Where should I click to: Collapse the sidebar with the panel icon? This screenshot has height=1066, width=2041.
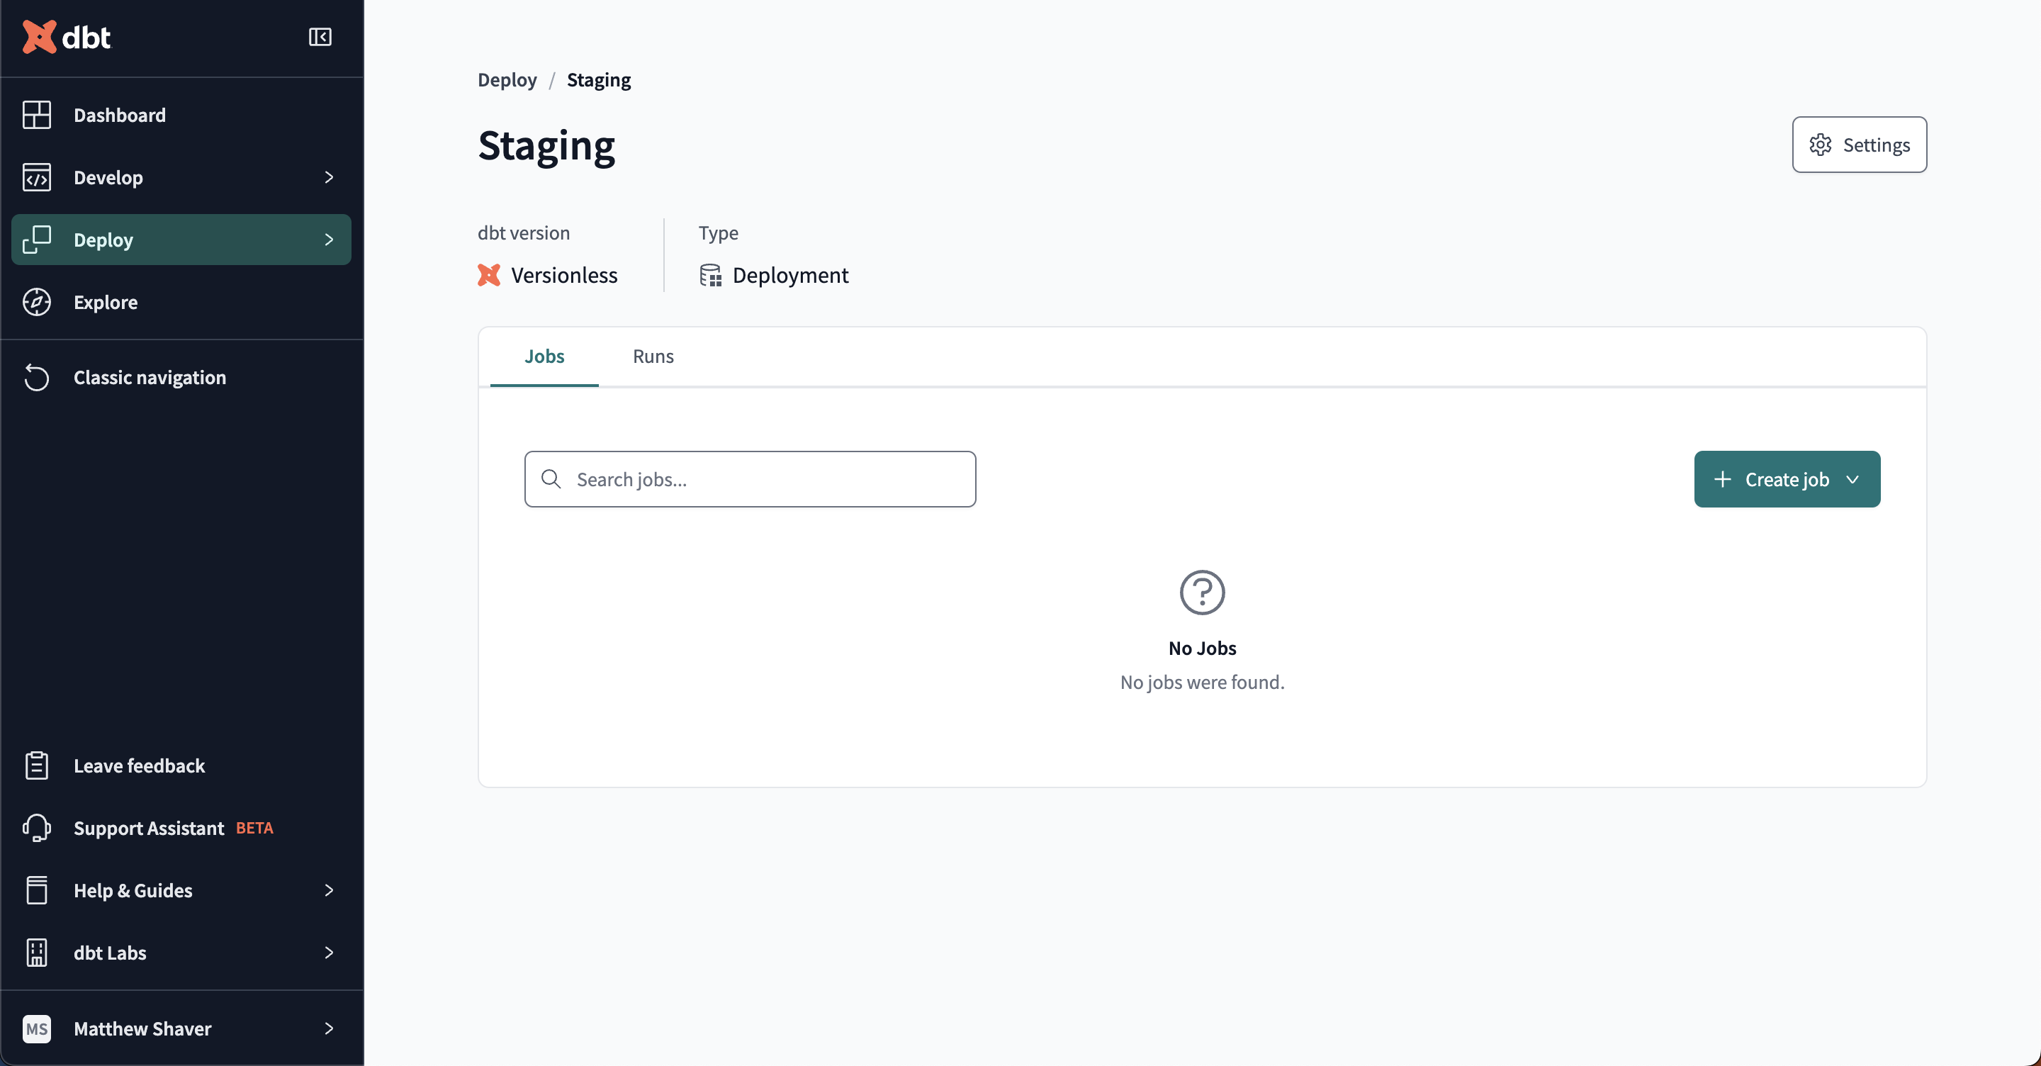[320, 38]
